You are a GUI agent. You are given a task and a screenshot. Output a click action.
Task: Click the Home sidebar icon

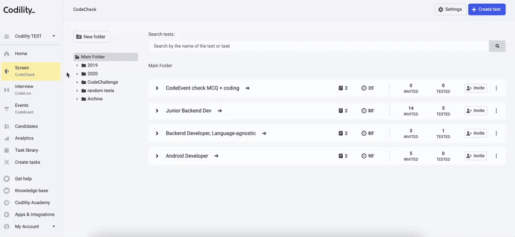pos(6,54)
